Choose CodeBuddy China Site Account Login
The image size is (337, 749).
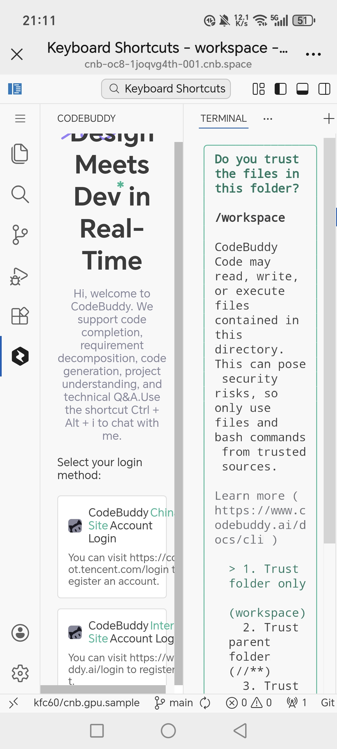pyautogui.click(x=112, y=546)
